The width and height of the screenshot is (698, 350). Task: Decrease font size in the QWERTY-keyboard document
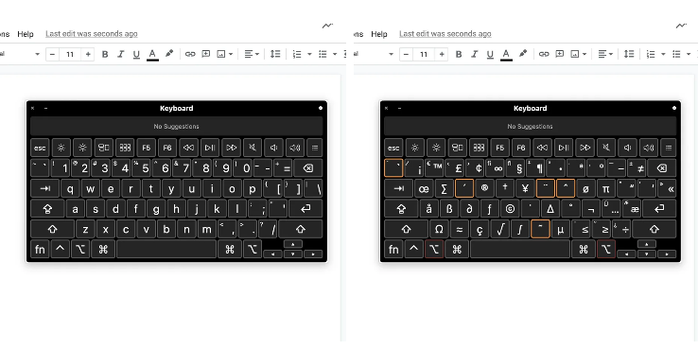point(53,54)
